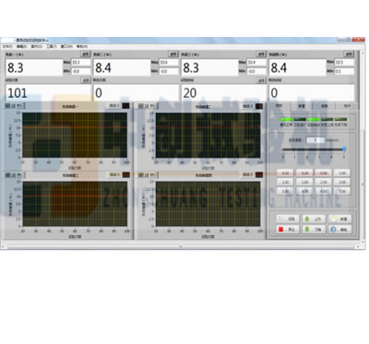Click the yellow-icon new record button
The height and width of the screenshot is (344, 369).
tap(340, 219)
